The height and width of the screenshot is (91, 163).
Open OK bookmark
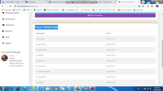95,10
